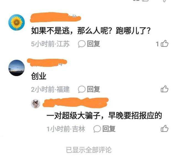Tap speech bubble icon under 创业 comment
The height and width of the screenshot is (156, 177).
click(82, 89)
